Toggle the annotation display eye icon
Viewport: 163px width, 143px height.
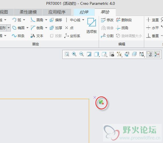point(149,54)
